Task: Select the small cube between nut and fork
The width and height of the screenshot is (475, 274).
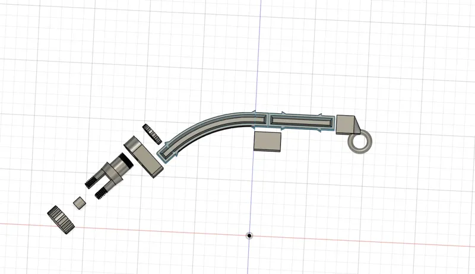Action: 80,203
